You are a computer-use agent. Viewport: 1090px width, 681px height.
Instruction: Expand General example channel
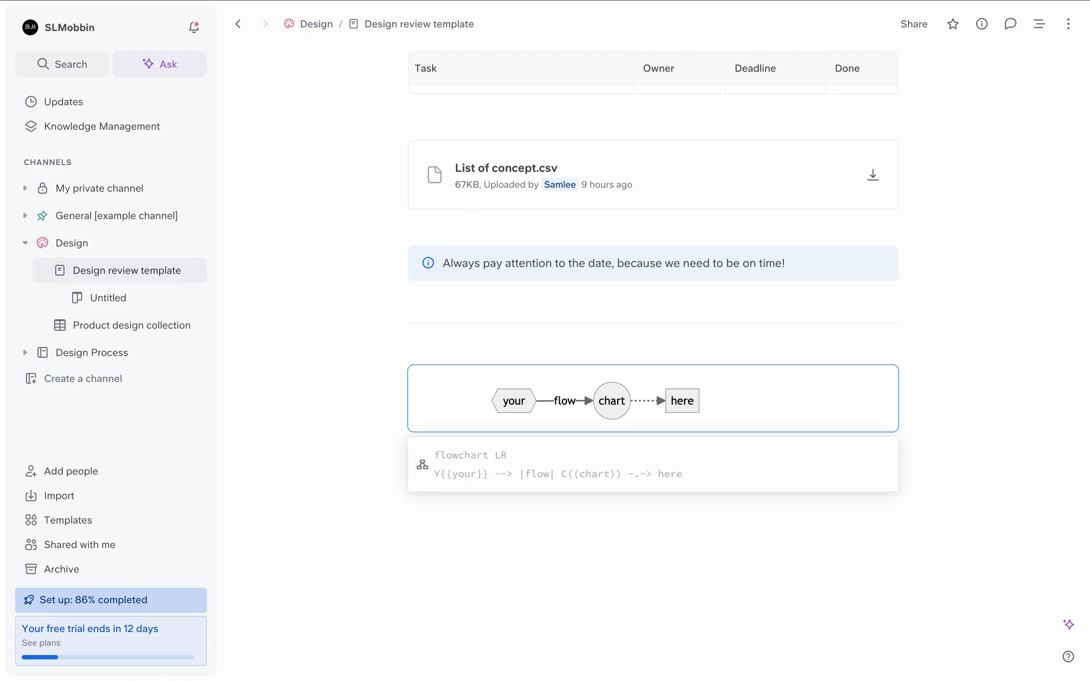[25, 216]
